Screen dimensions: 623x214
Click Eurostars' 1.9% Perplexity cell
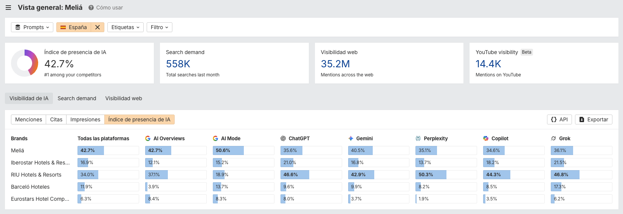point(446,199)
